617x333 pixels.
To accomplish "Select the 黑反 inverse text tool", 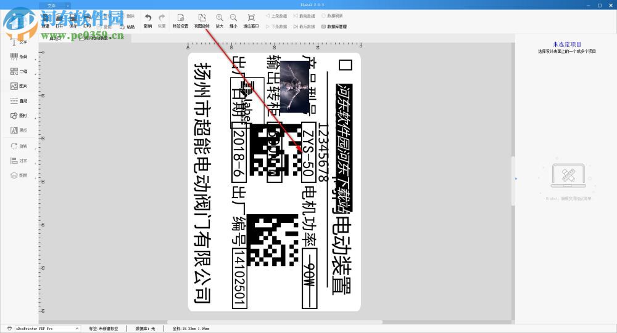I will [x=19, y=130].
